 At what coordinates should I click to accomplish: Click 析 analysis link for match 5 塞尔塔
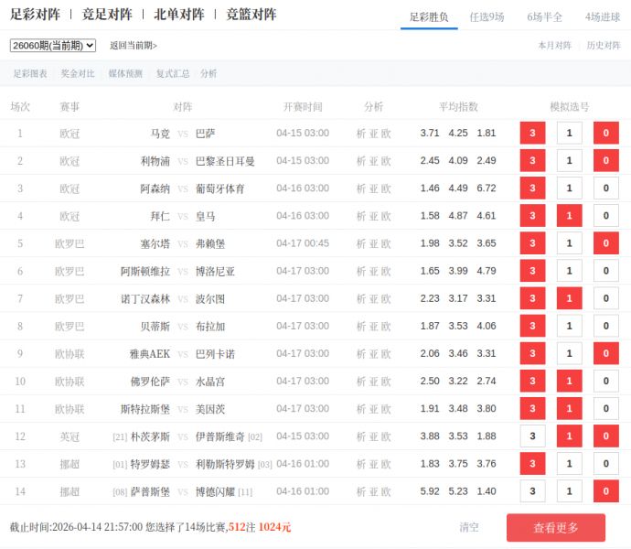(361, 243)
